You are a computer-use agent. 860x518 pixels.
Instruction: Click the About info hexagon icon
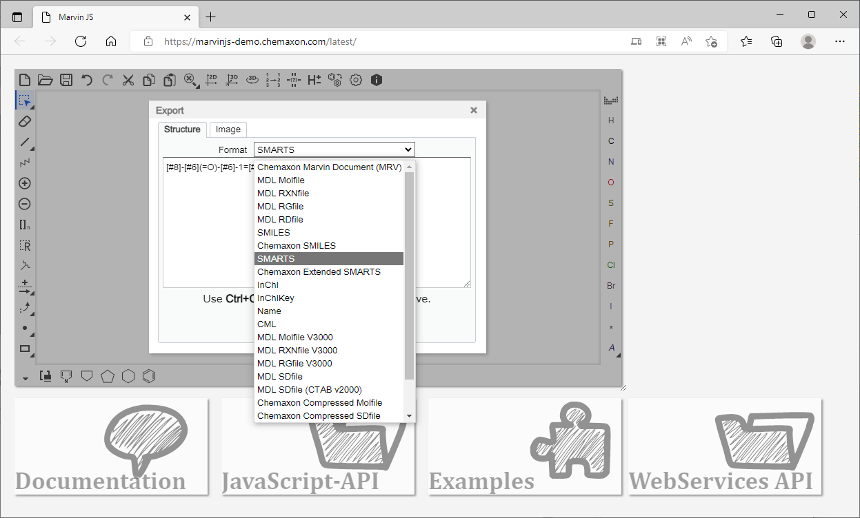tap(377, 80)
